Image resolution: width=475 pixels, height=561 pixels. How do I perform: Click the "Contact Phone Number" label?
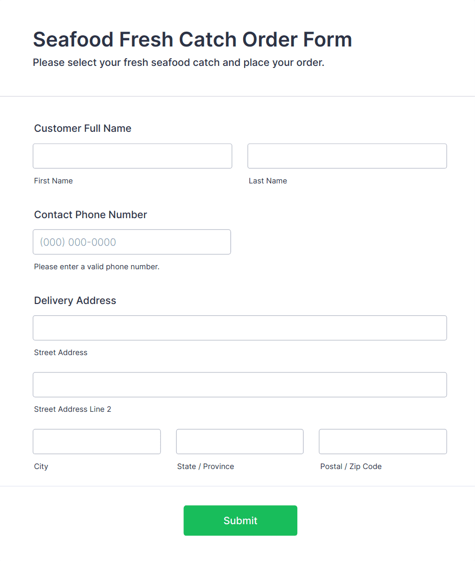tap(90, 215)
